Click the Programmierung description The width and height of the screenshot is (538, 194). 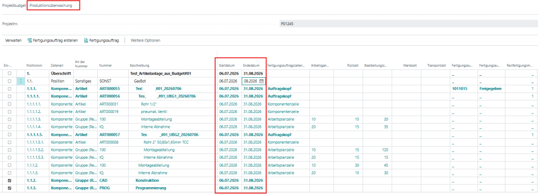[151, 188]
